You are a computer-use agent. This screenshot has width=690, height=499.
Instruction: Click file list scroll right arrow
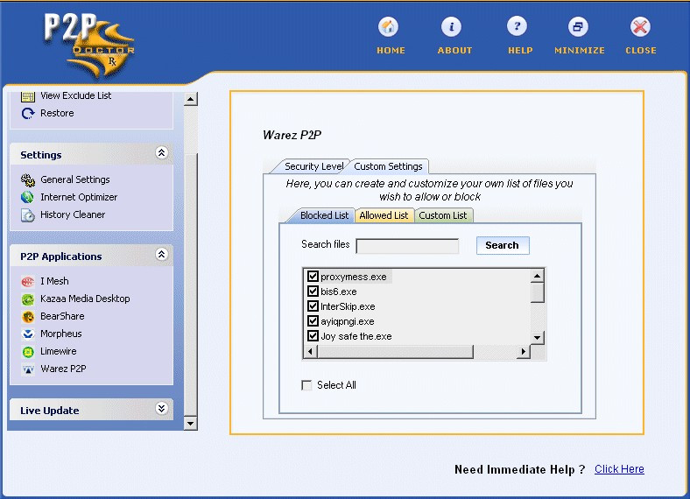click(x=524, y=352)
